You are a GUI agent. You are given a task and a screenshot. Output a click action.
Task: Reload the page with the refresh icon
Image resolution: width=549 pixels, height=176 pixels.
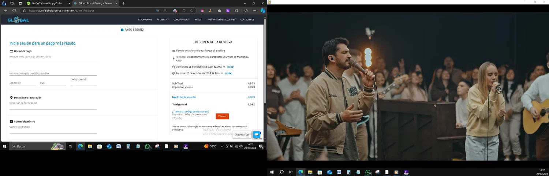[x=14, y=11]
